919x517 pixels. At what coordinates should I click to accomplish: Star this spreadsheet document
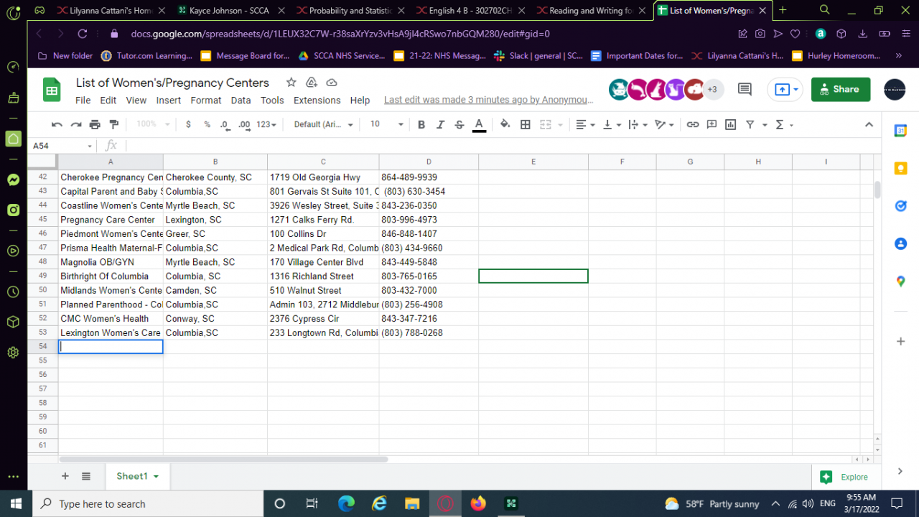(x=291, y=83)
